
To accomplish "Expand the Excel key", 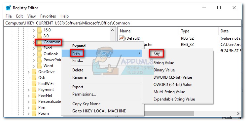I will pyautogui.click(x=34, y=48).
